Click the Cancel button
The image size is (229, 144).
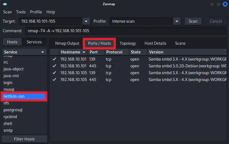click(x=216, y=21)
